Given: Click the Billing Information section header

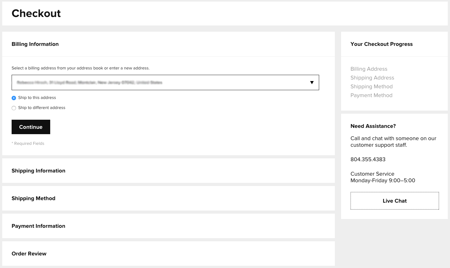Looking at the screenshot, I should (35, 44).
